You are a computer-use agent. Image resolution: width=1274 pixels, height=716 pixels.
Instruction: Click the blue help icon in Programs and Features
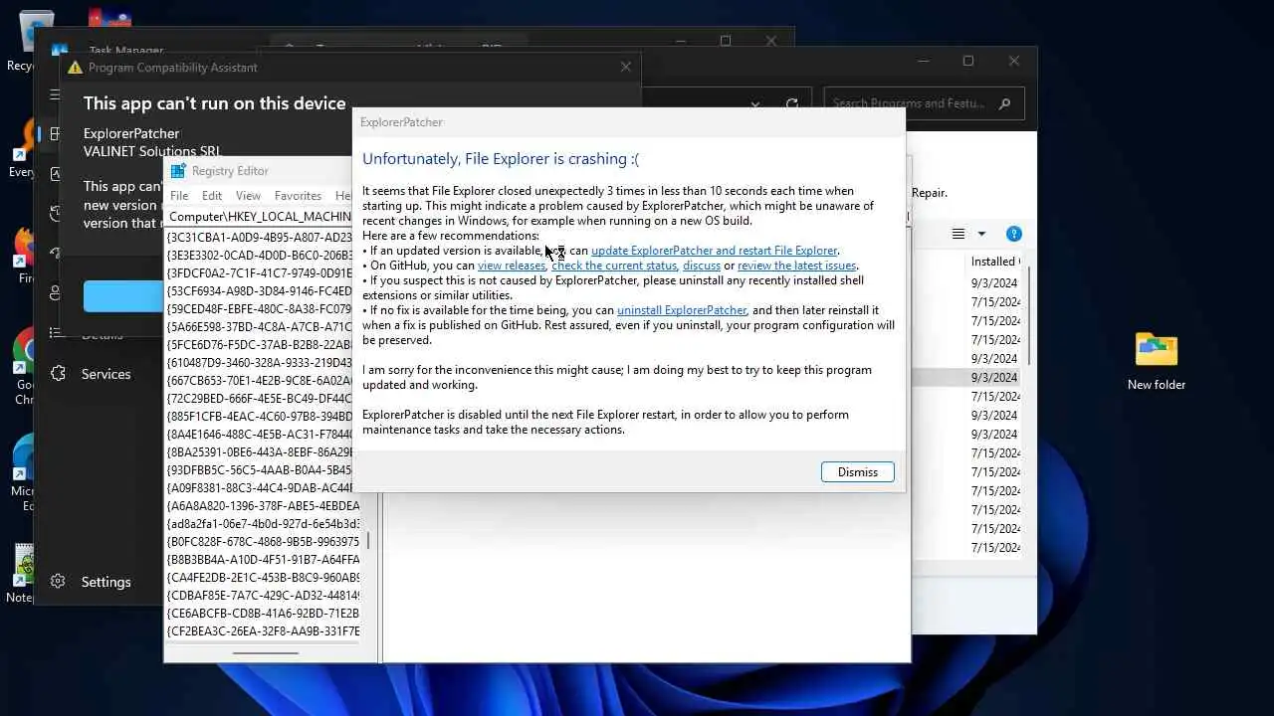pos(1013,234)
